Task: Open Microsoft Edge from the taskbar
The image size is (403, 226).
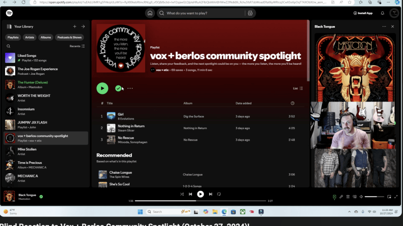Action: click(x=224, y=212)
